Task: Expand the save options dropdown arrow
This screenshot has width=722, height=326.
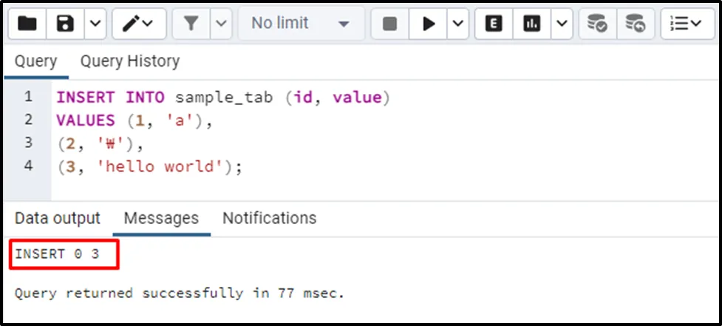Action: tap(95, 24)
